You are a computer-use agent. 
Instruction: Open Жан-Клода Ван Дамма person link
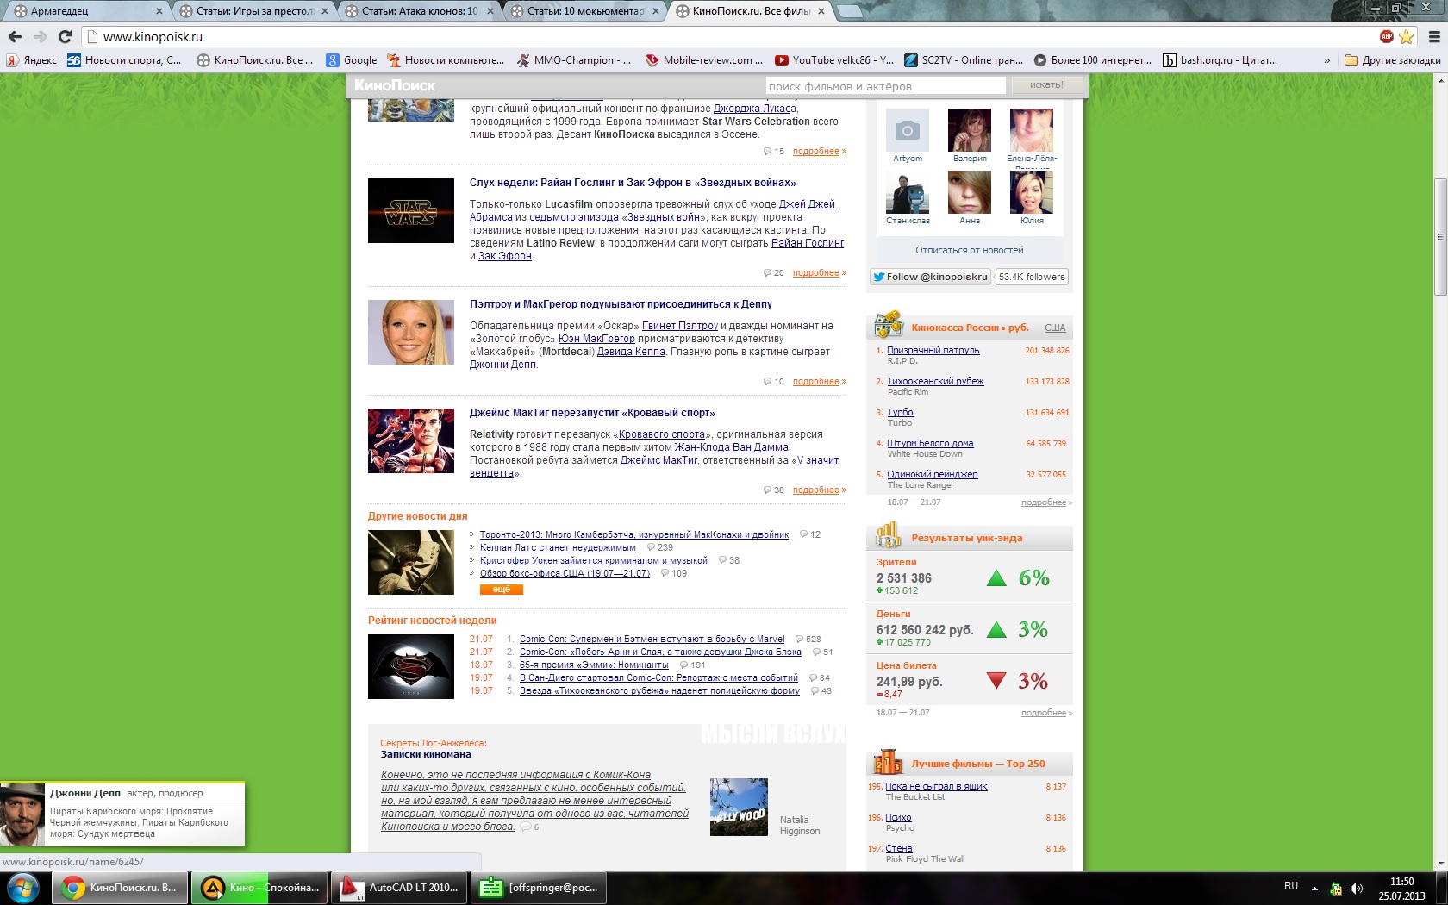[732, 447]
